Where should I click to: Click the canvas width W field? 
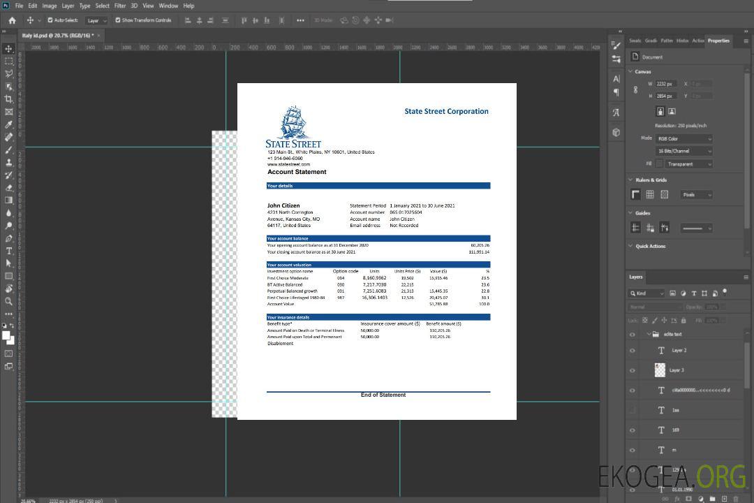(666, 84)
